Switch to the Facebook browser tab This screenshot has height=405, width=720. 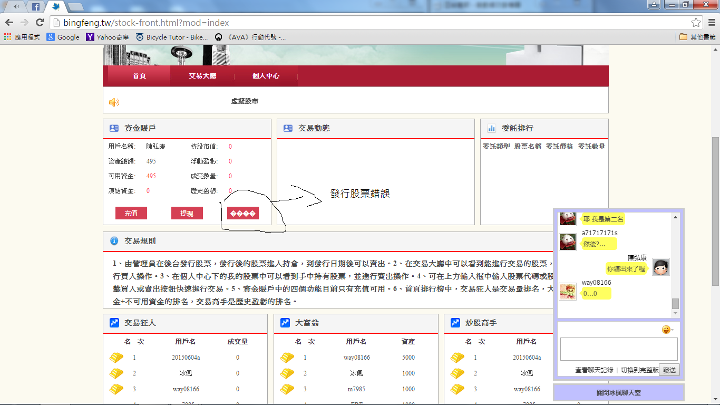[35, 7]
